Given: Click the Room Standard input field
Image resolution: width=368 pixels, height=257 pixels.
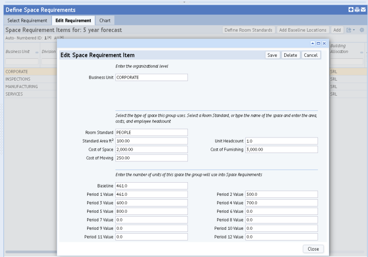Looking at the screenshot, I should click(151, 132).
